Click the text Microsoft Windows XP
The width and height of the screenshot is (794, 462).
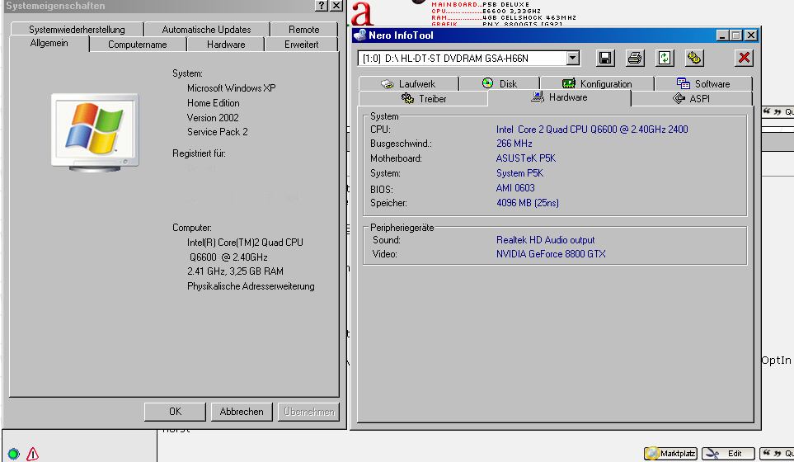232,88
